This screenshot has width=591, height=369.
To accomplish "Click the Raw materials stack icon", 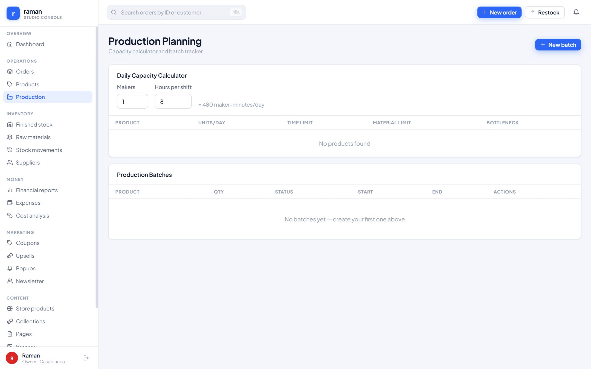I will (x=10, y=137).
